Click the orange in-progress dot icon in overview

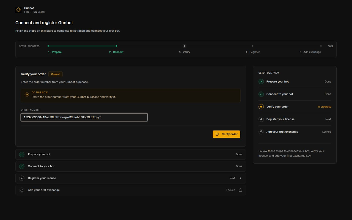click(x=261, y=107)
